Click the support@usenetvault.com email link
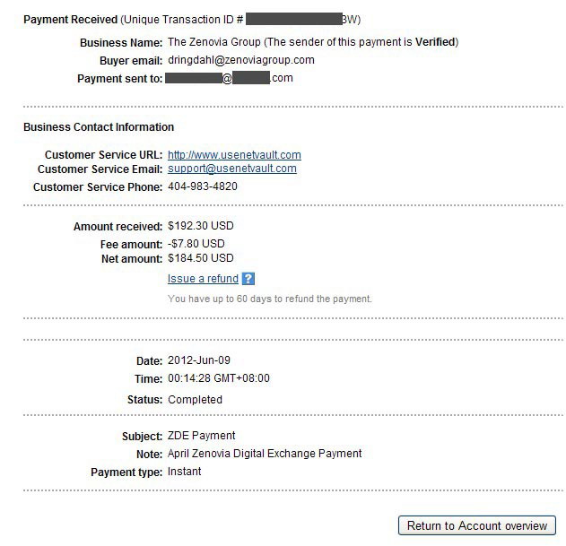This screenshot has width=566, height=546. [x=232, y=169]
